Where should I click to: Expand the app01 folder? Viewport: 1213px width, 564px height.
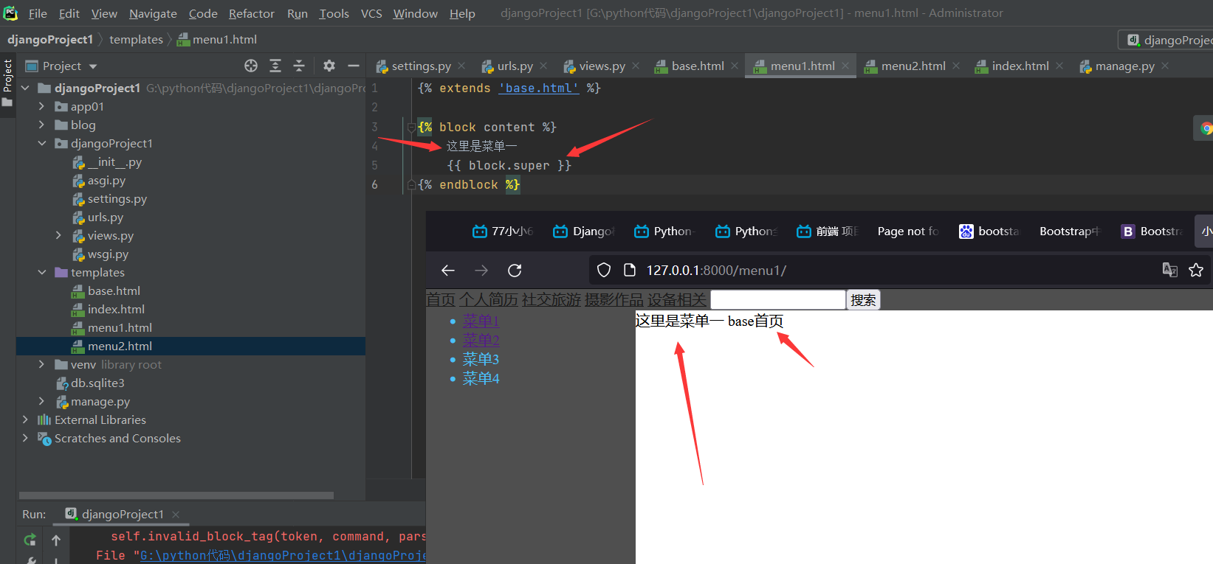(41, 106)
